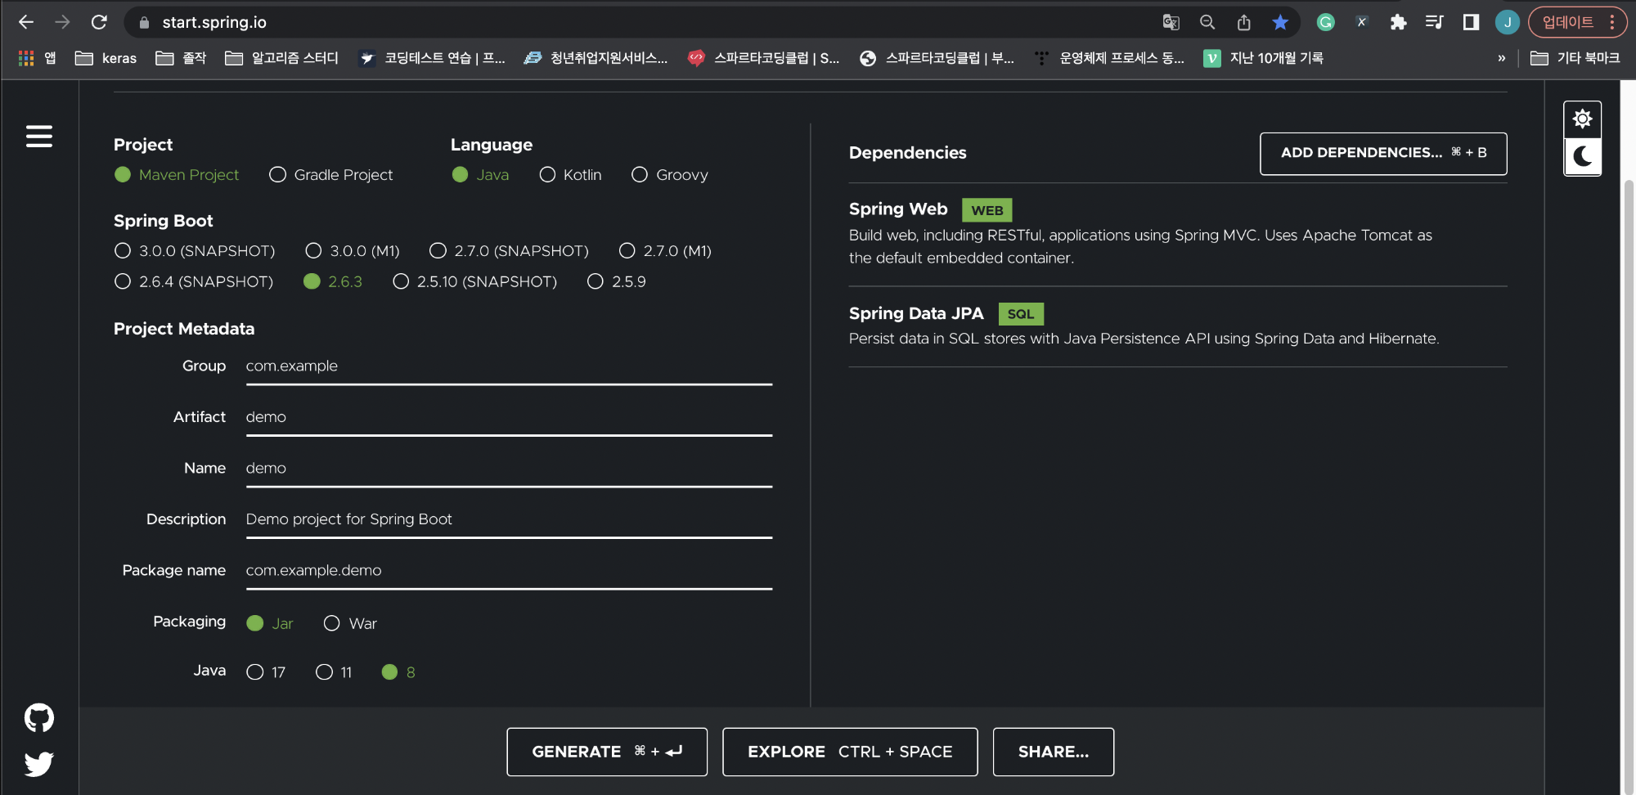Screen dimensions: 1636x795
Task: Open the media control queue icon
Action: (x=1434, y=22)
